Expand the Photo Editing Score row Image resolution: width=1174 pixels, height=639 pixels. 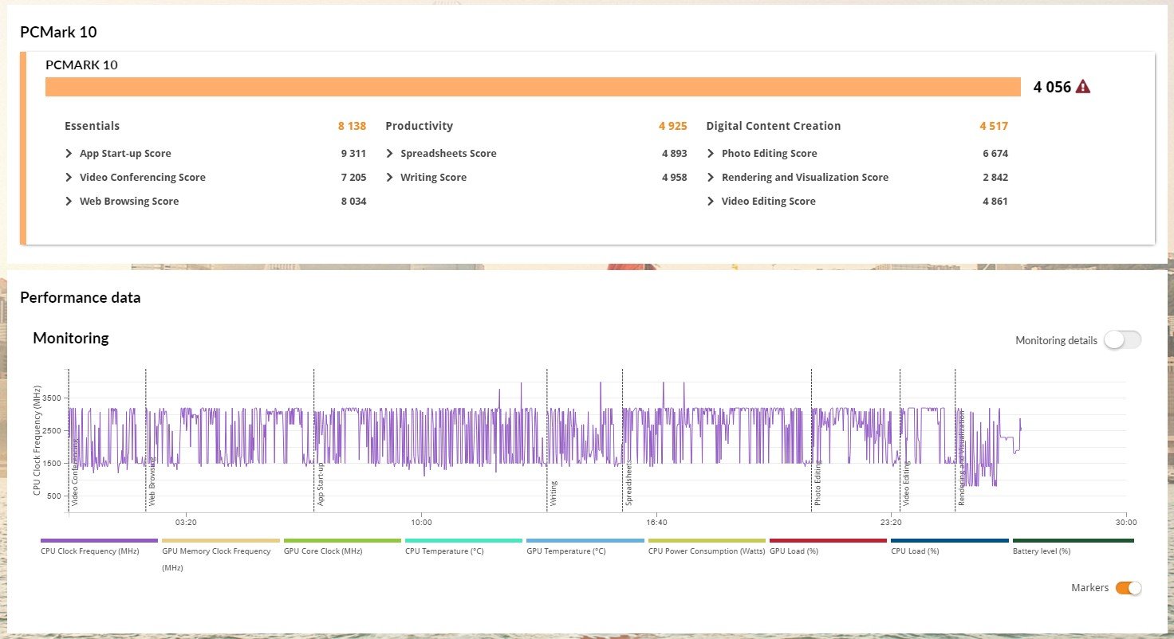tap(711, 154)
